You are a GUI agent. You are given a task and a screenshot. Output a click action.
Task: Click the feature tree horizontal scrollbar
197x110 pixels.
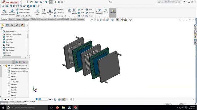[11, 57]
